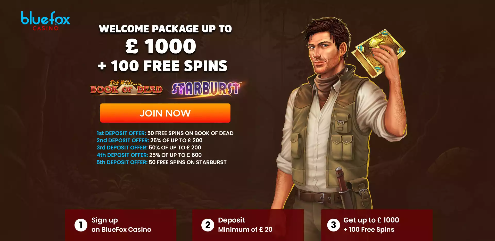Hit the orange JOIN NOW button
The image size is (495, 241).
[165, 113]
